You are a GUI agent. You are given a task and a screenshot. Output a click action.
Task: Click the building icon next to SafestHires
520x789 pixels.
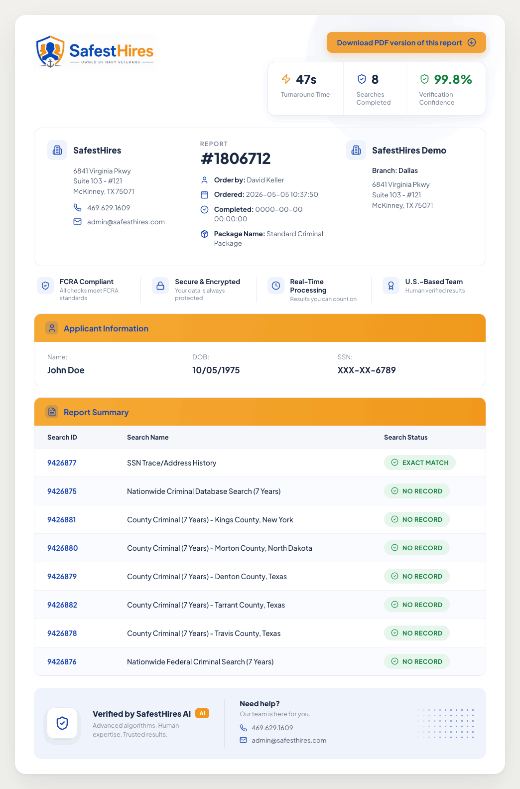[x=57, y=150]
